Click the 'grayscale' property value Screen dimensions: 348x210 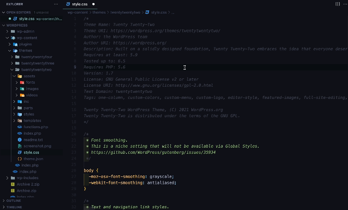click(x=160, y=176)
